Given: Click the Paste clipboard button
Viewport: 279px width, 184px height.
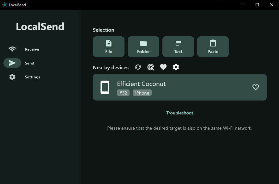Looking at the screenshot, I should [x=213, y=47].
